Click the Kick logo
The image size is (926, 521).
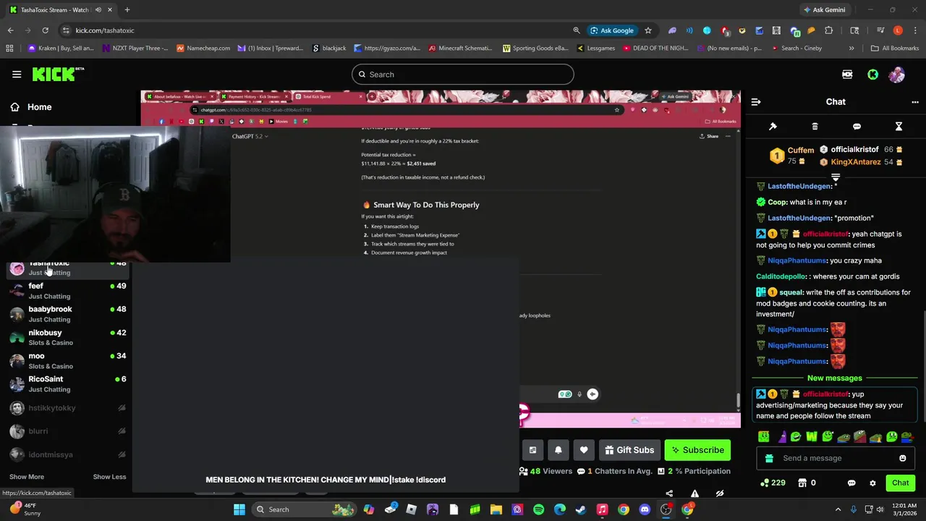(58, 74)
